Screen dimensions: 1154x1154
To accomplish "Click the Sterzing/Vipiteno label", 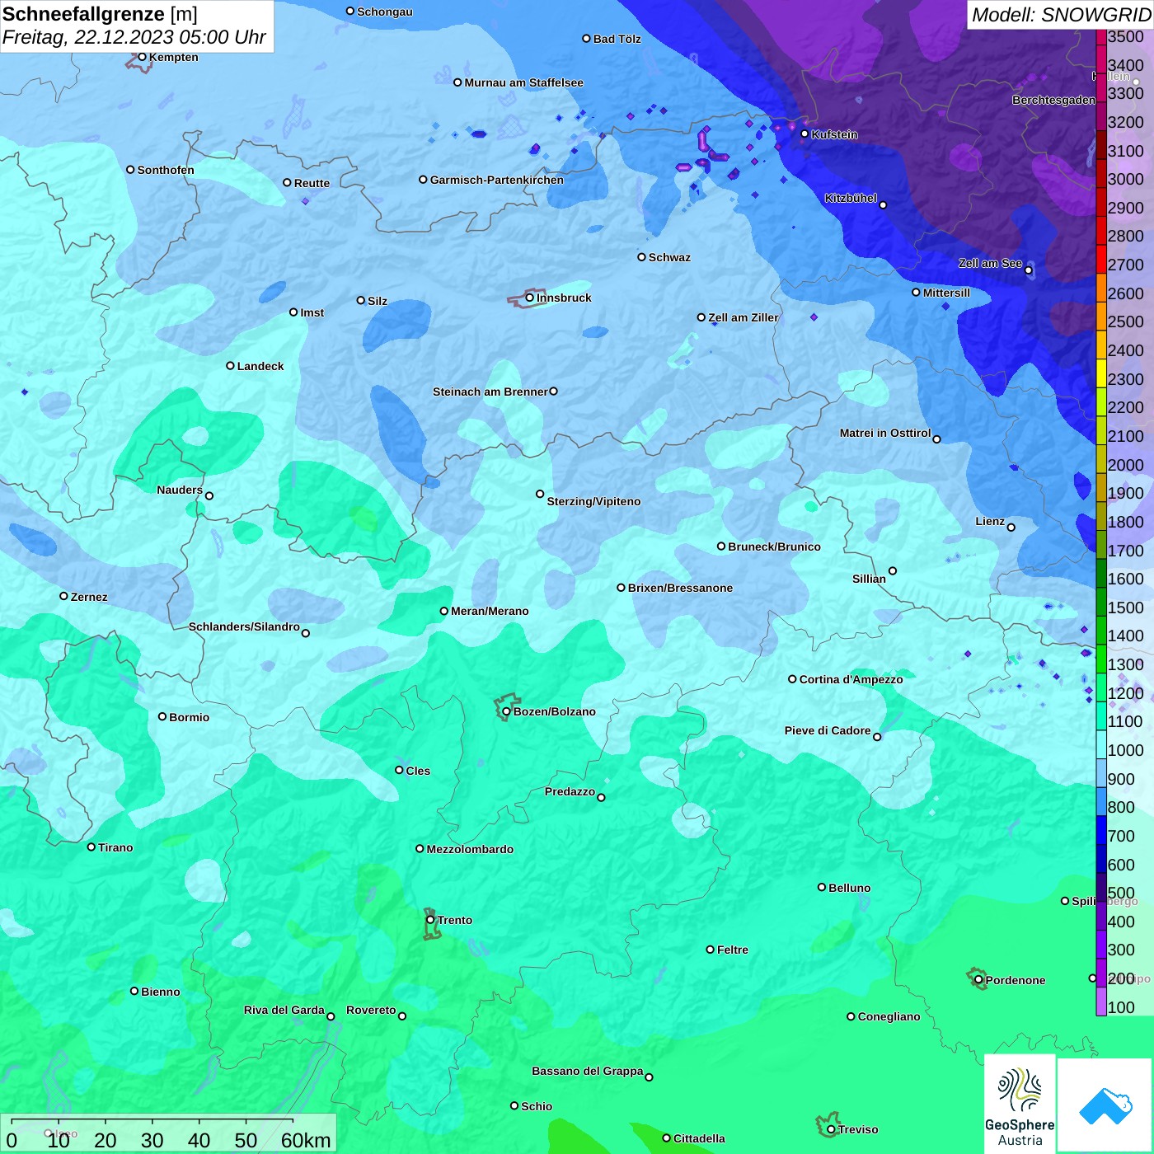I will [x=593, y=501].
